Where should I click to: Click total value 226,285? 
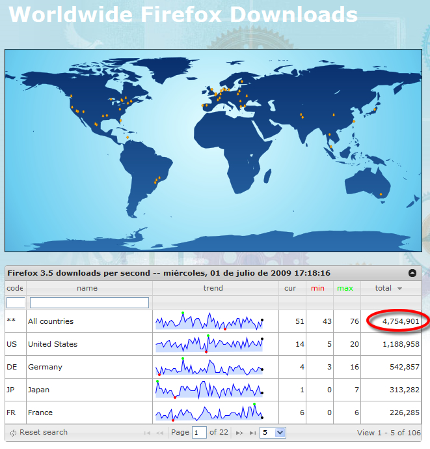coord(405,413)
